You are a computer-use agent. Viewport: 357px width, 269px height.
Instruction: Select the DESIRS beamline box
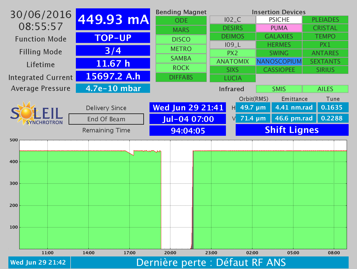pos(233,28)
